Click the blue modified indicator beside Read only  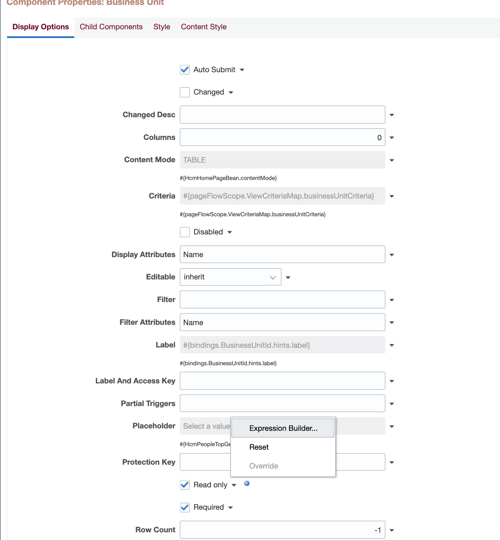click(247, 483)
